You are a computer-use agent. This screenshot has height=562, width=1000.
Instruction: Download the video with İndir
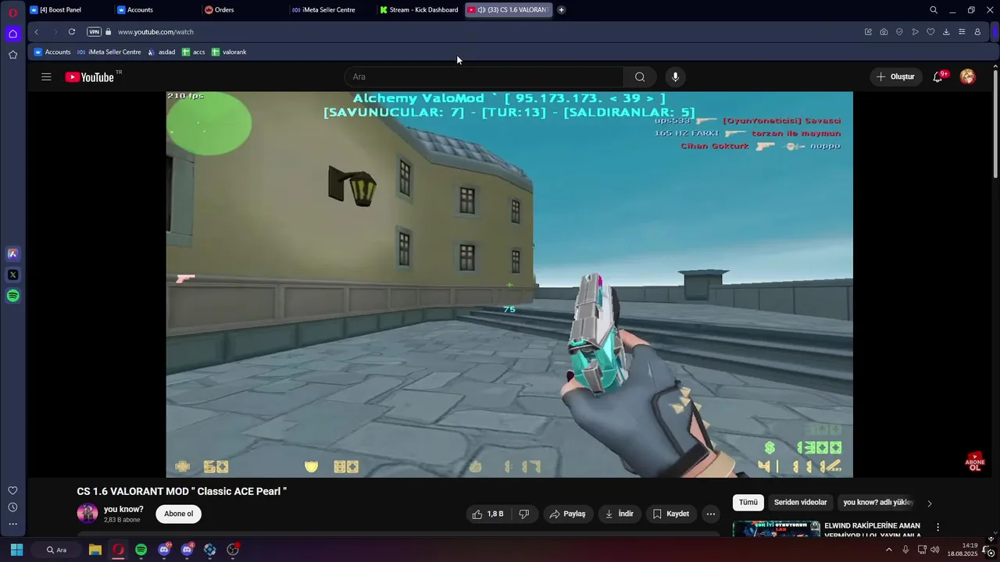[620, 514]
